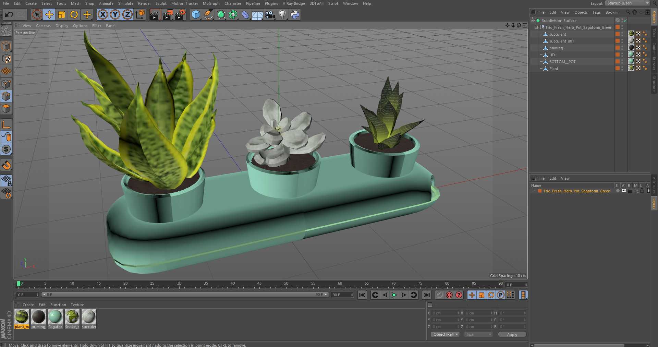Open the Tags menu in object manager
The height and width of the screenshot is (347, 658).
click(x=596, y=12)
